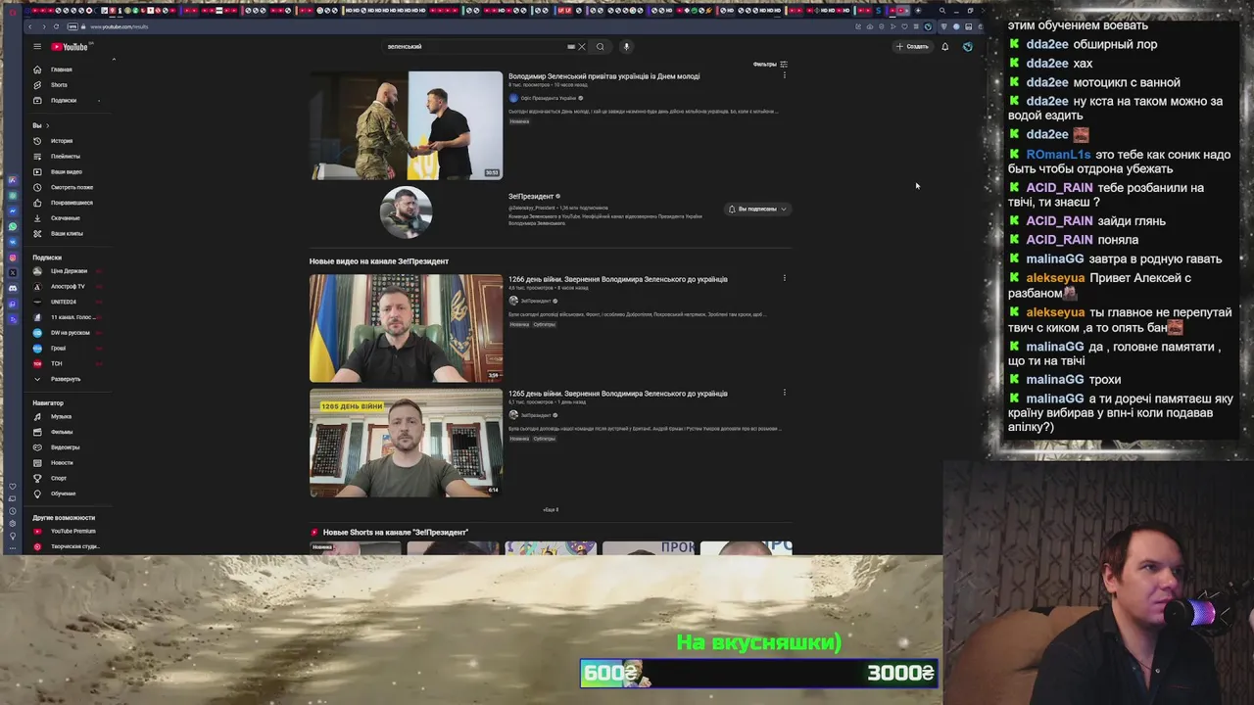Open the DW на русском subscription
This screenshot has height=705, width=1254.
click(70, 333)
